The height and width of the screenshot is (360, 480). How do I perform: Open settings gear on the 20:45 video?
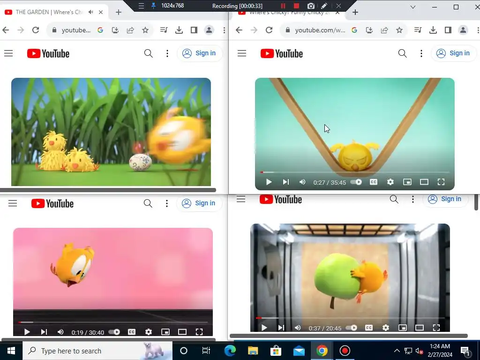(386, 328)
